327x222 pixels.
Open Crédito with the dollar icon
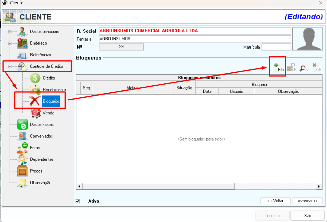point(35,78)
